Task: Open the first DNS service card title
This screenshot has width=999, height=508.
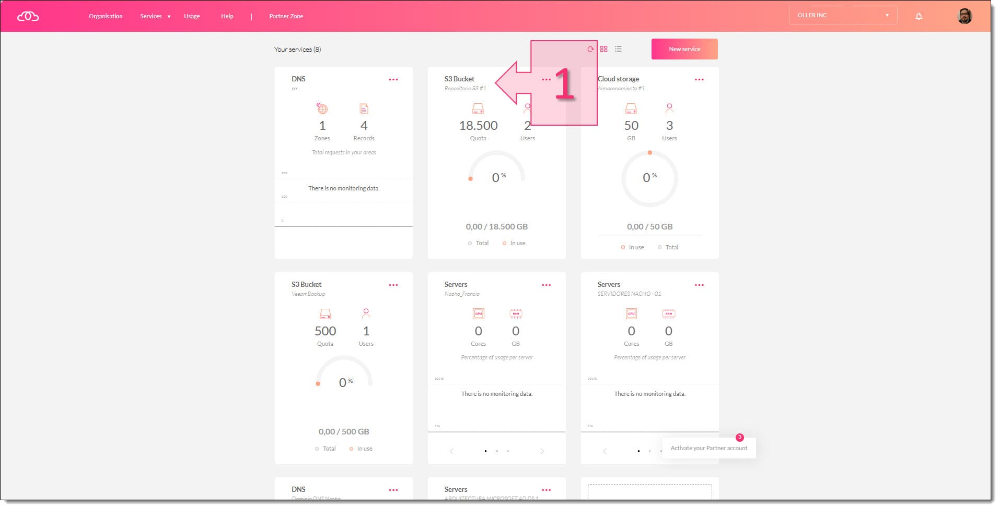Action: (298, 79)
